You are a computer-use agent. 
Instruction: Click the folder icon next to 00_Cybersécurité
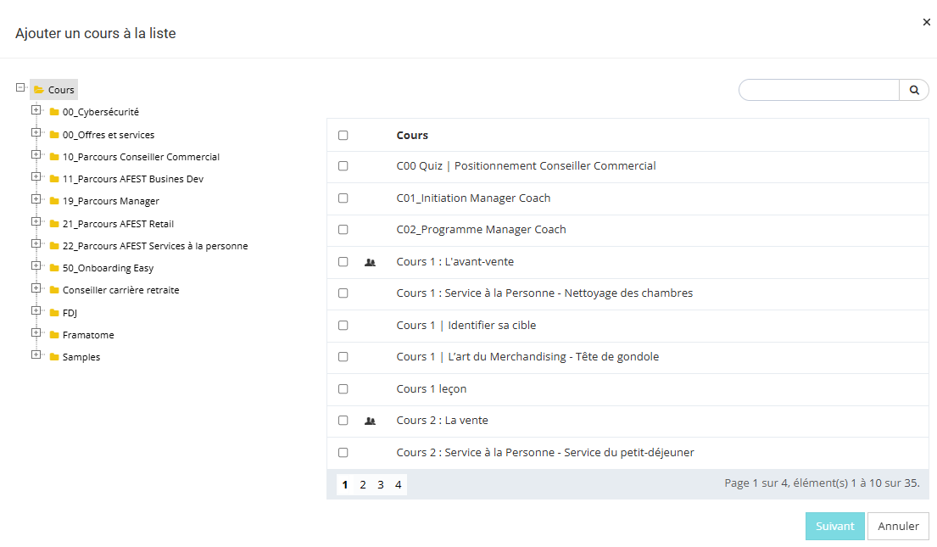(54, 112)
